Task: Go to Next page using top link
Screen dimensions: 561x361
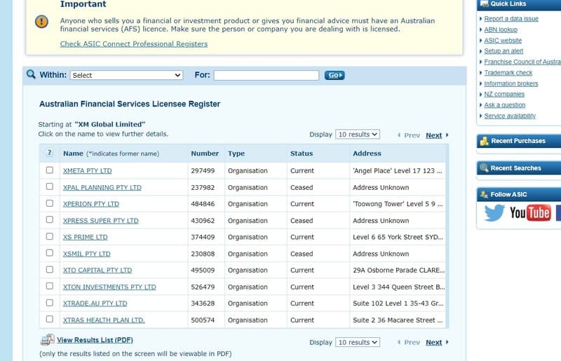Action: 433,135
